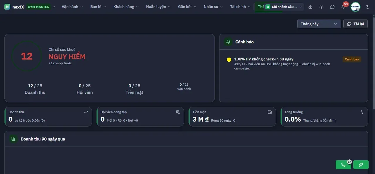This screenshot has width=375, height=174.
Task: Click the trend arrow icon on Doanh thu card
Action: tap(86, 112)
